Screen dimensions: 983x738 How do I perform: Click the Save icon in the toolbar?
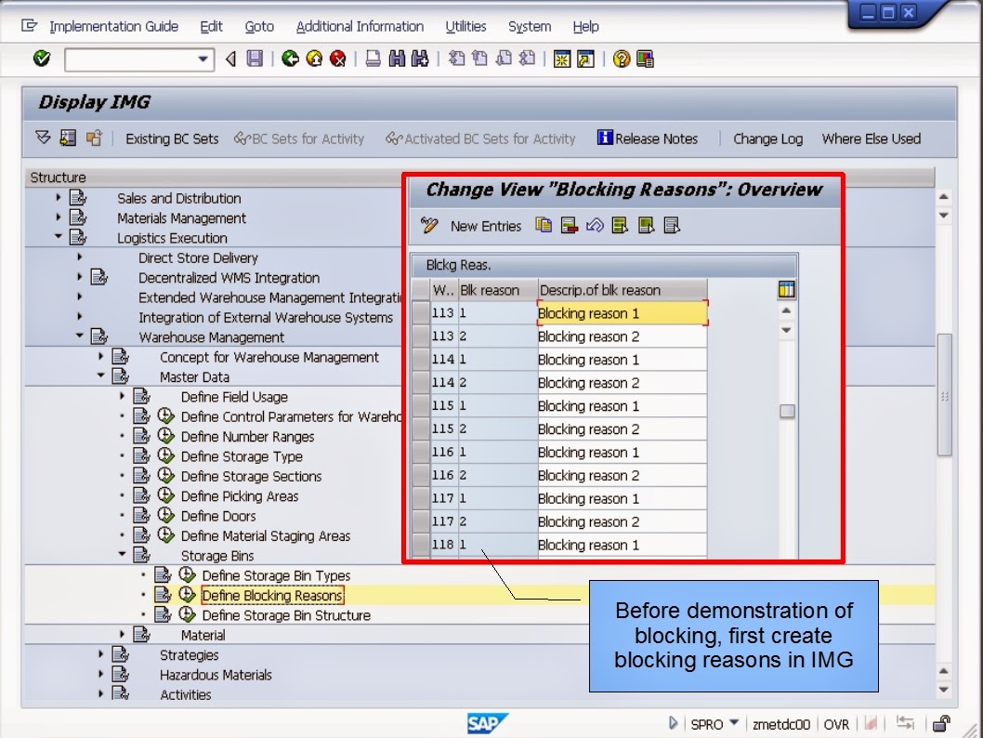[254, 58]
